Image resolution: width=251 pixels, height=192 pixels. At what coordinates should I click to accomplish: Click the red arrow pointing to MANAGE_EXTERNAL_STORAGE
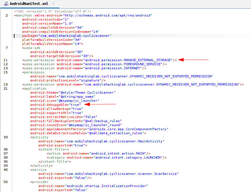[193, 60]
